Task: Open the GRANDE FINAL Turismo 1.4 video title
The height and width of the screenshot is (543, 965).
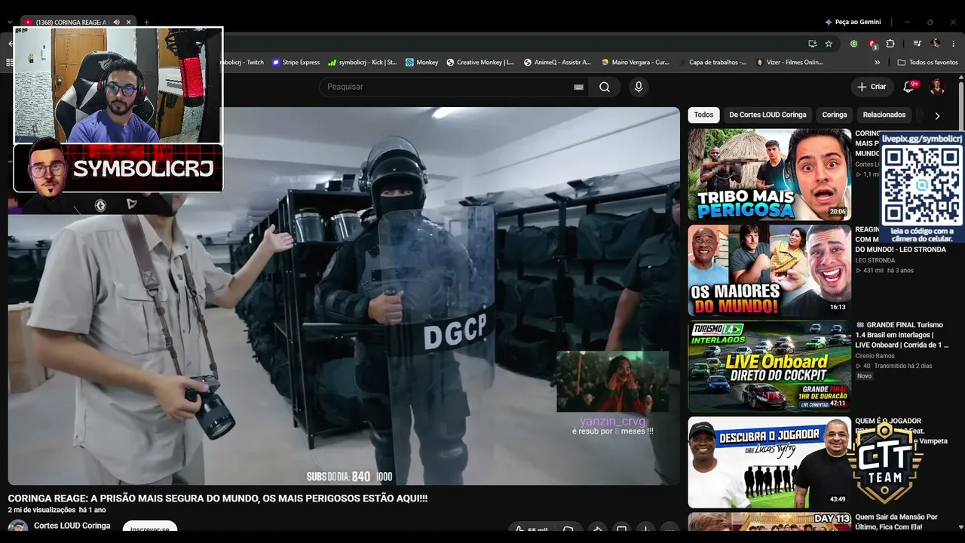Action: pyautogui.click(x=902, y=335)
